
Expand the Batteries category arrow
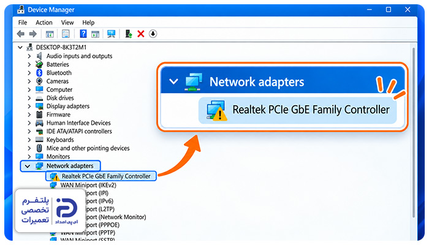click(29, 64)
